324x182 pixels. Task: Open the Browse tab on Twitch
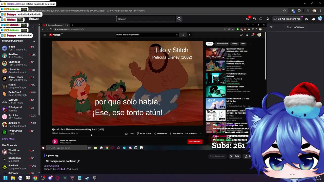click(x=34, y=19)
